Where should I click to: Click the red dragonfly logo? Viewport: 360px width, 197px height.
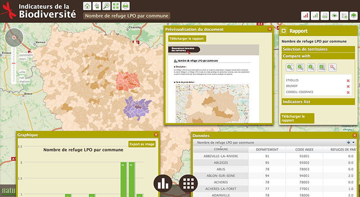tap(9, 10)
